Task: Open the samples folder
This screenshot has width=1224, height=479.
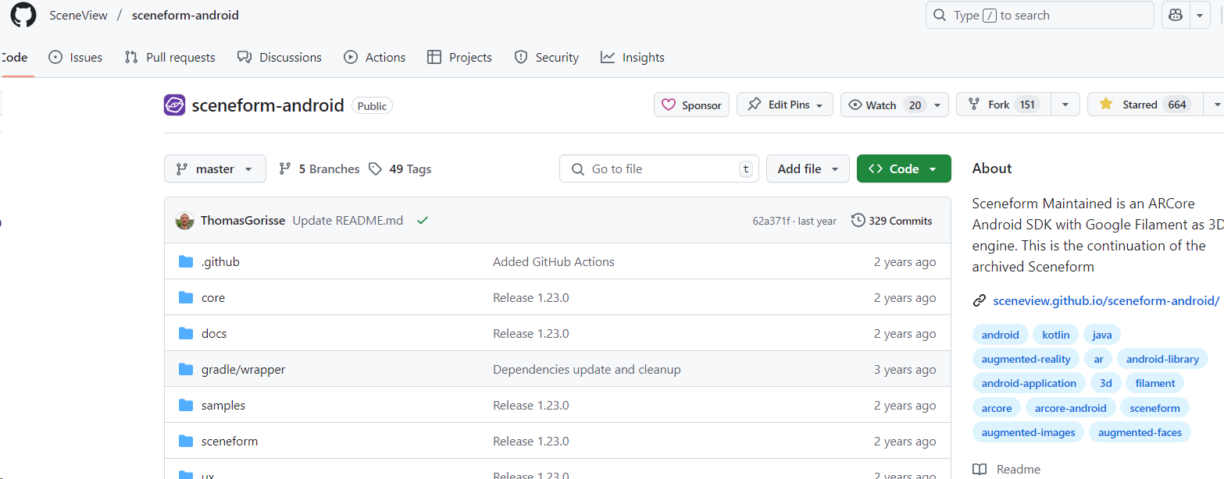Action: pos(223,406)
